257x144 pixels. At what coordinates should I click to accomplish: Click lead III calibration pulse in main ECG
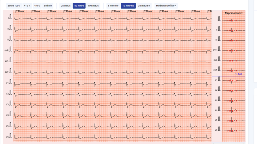tap(10, 39)
